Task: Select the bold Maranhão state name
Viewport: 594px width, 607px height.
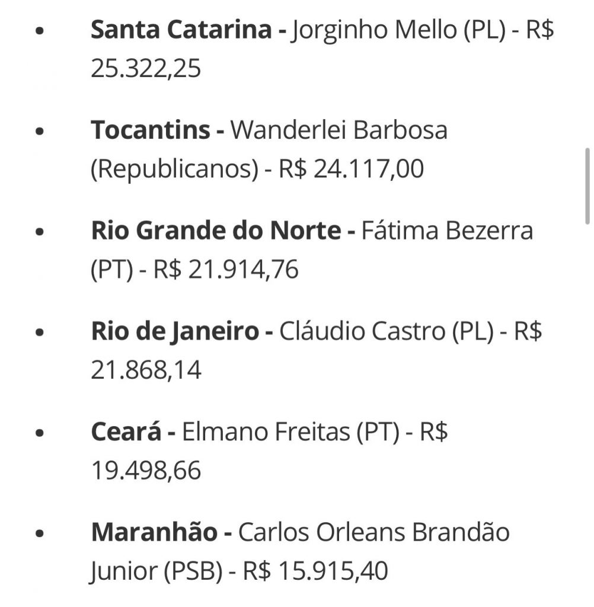Action: point(154,532)
